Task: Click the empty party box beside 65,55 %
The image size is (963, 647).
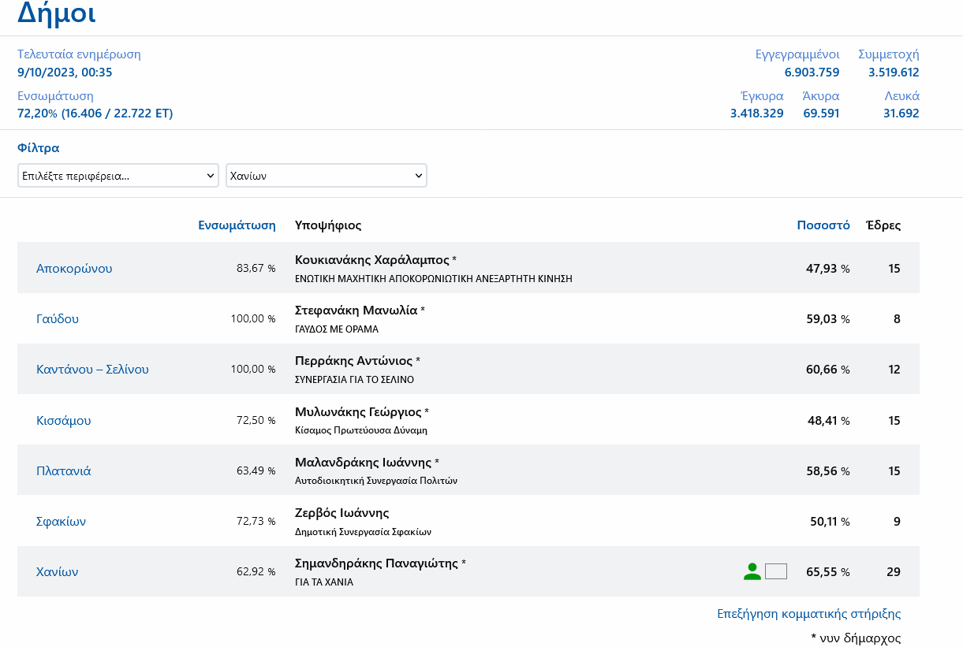Action: click(776, 572)
